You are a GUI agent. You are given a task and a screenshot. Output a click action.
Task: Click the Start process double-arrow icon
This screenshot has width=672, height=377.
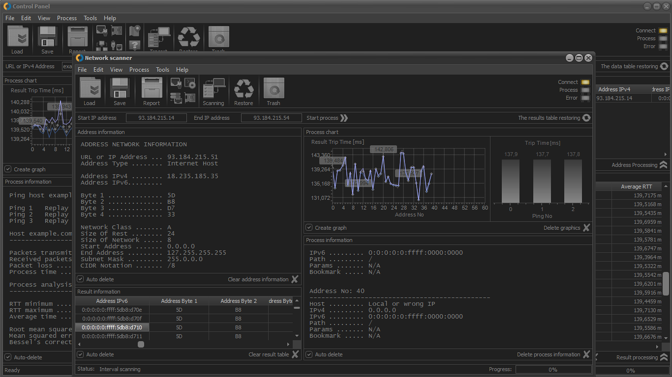click(344, 118)
